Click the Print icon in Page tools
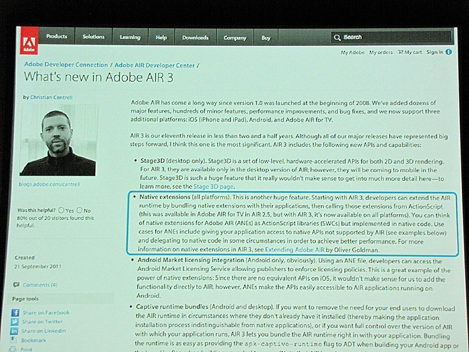This screenshot has width=469, height=352. coord(13,349)
